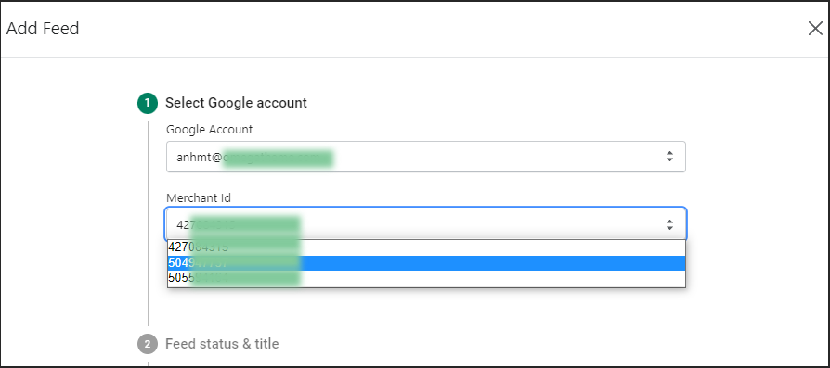The image size is (830, 368).
Task: Click the green step 1 circle icon
Action: click(x=148, y=103)
